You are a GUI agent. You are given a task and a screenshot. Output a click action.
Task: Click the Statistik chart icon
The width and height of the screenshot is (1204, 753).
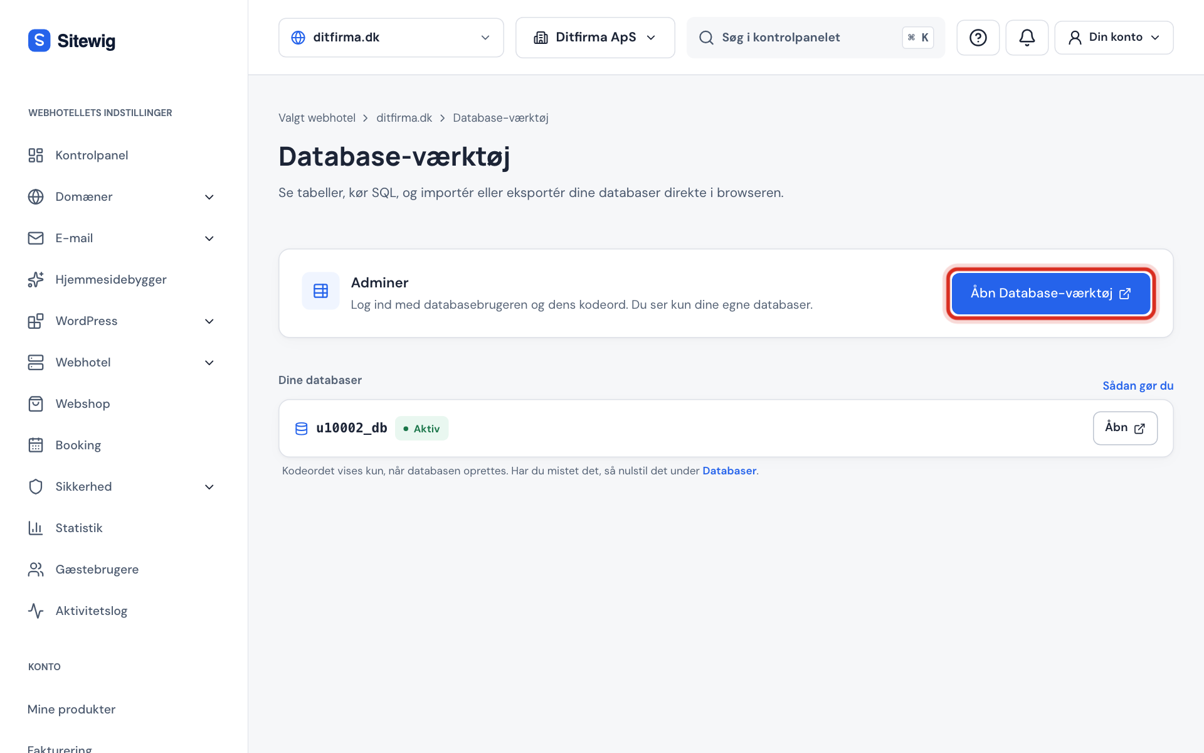pos(36,528)
